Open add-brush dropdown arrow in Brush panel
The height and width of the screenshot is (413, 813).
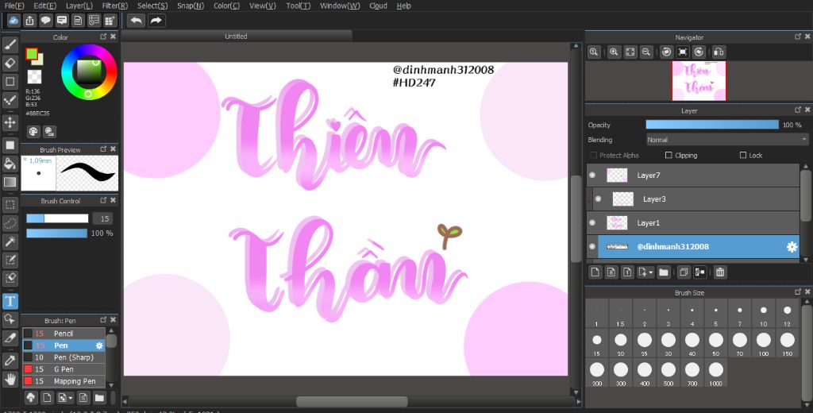click(70, 398)
